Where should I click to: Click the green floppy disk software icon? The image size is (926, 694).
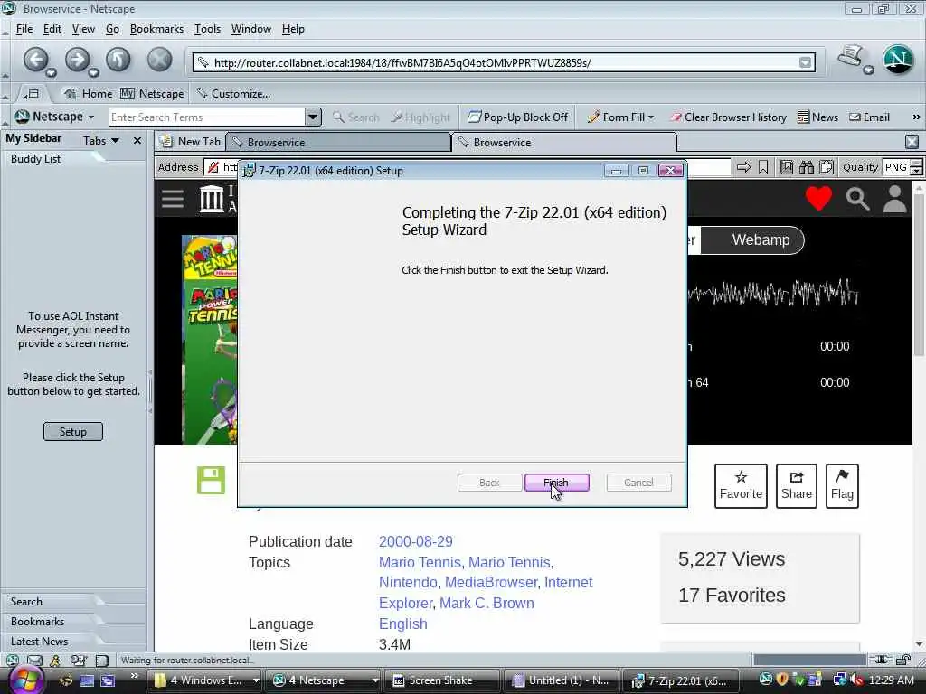click(x=211, y=480)
